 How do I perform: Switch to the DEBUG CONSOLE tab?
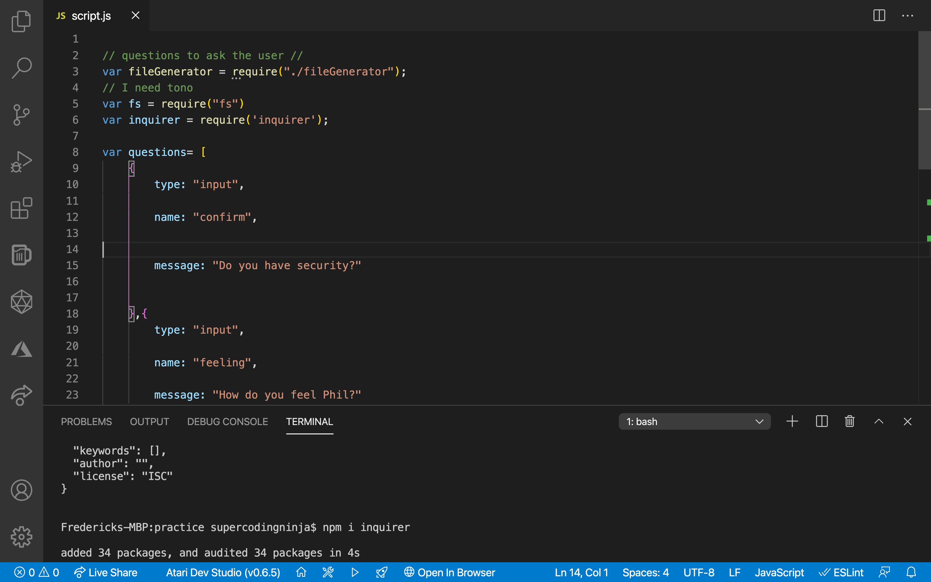227,421
